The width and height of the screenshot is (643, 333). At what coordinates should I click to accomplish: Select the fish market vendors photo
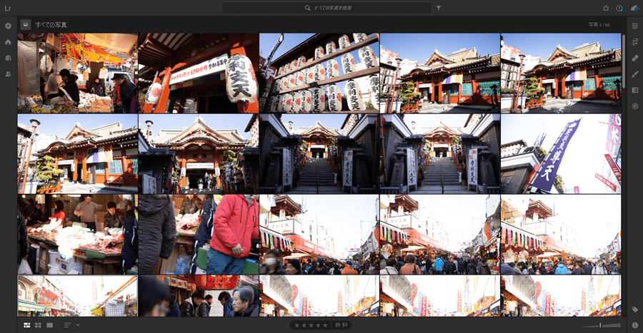pos(77,235)
